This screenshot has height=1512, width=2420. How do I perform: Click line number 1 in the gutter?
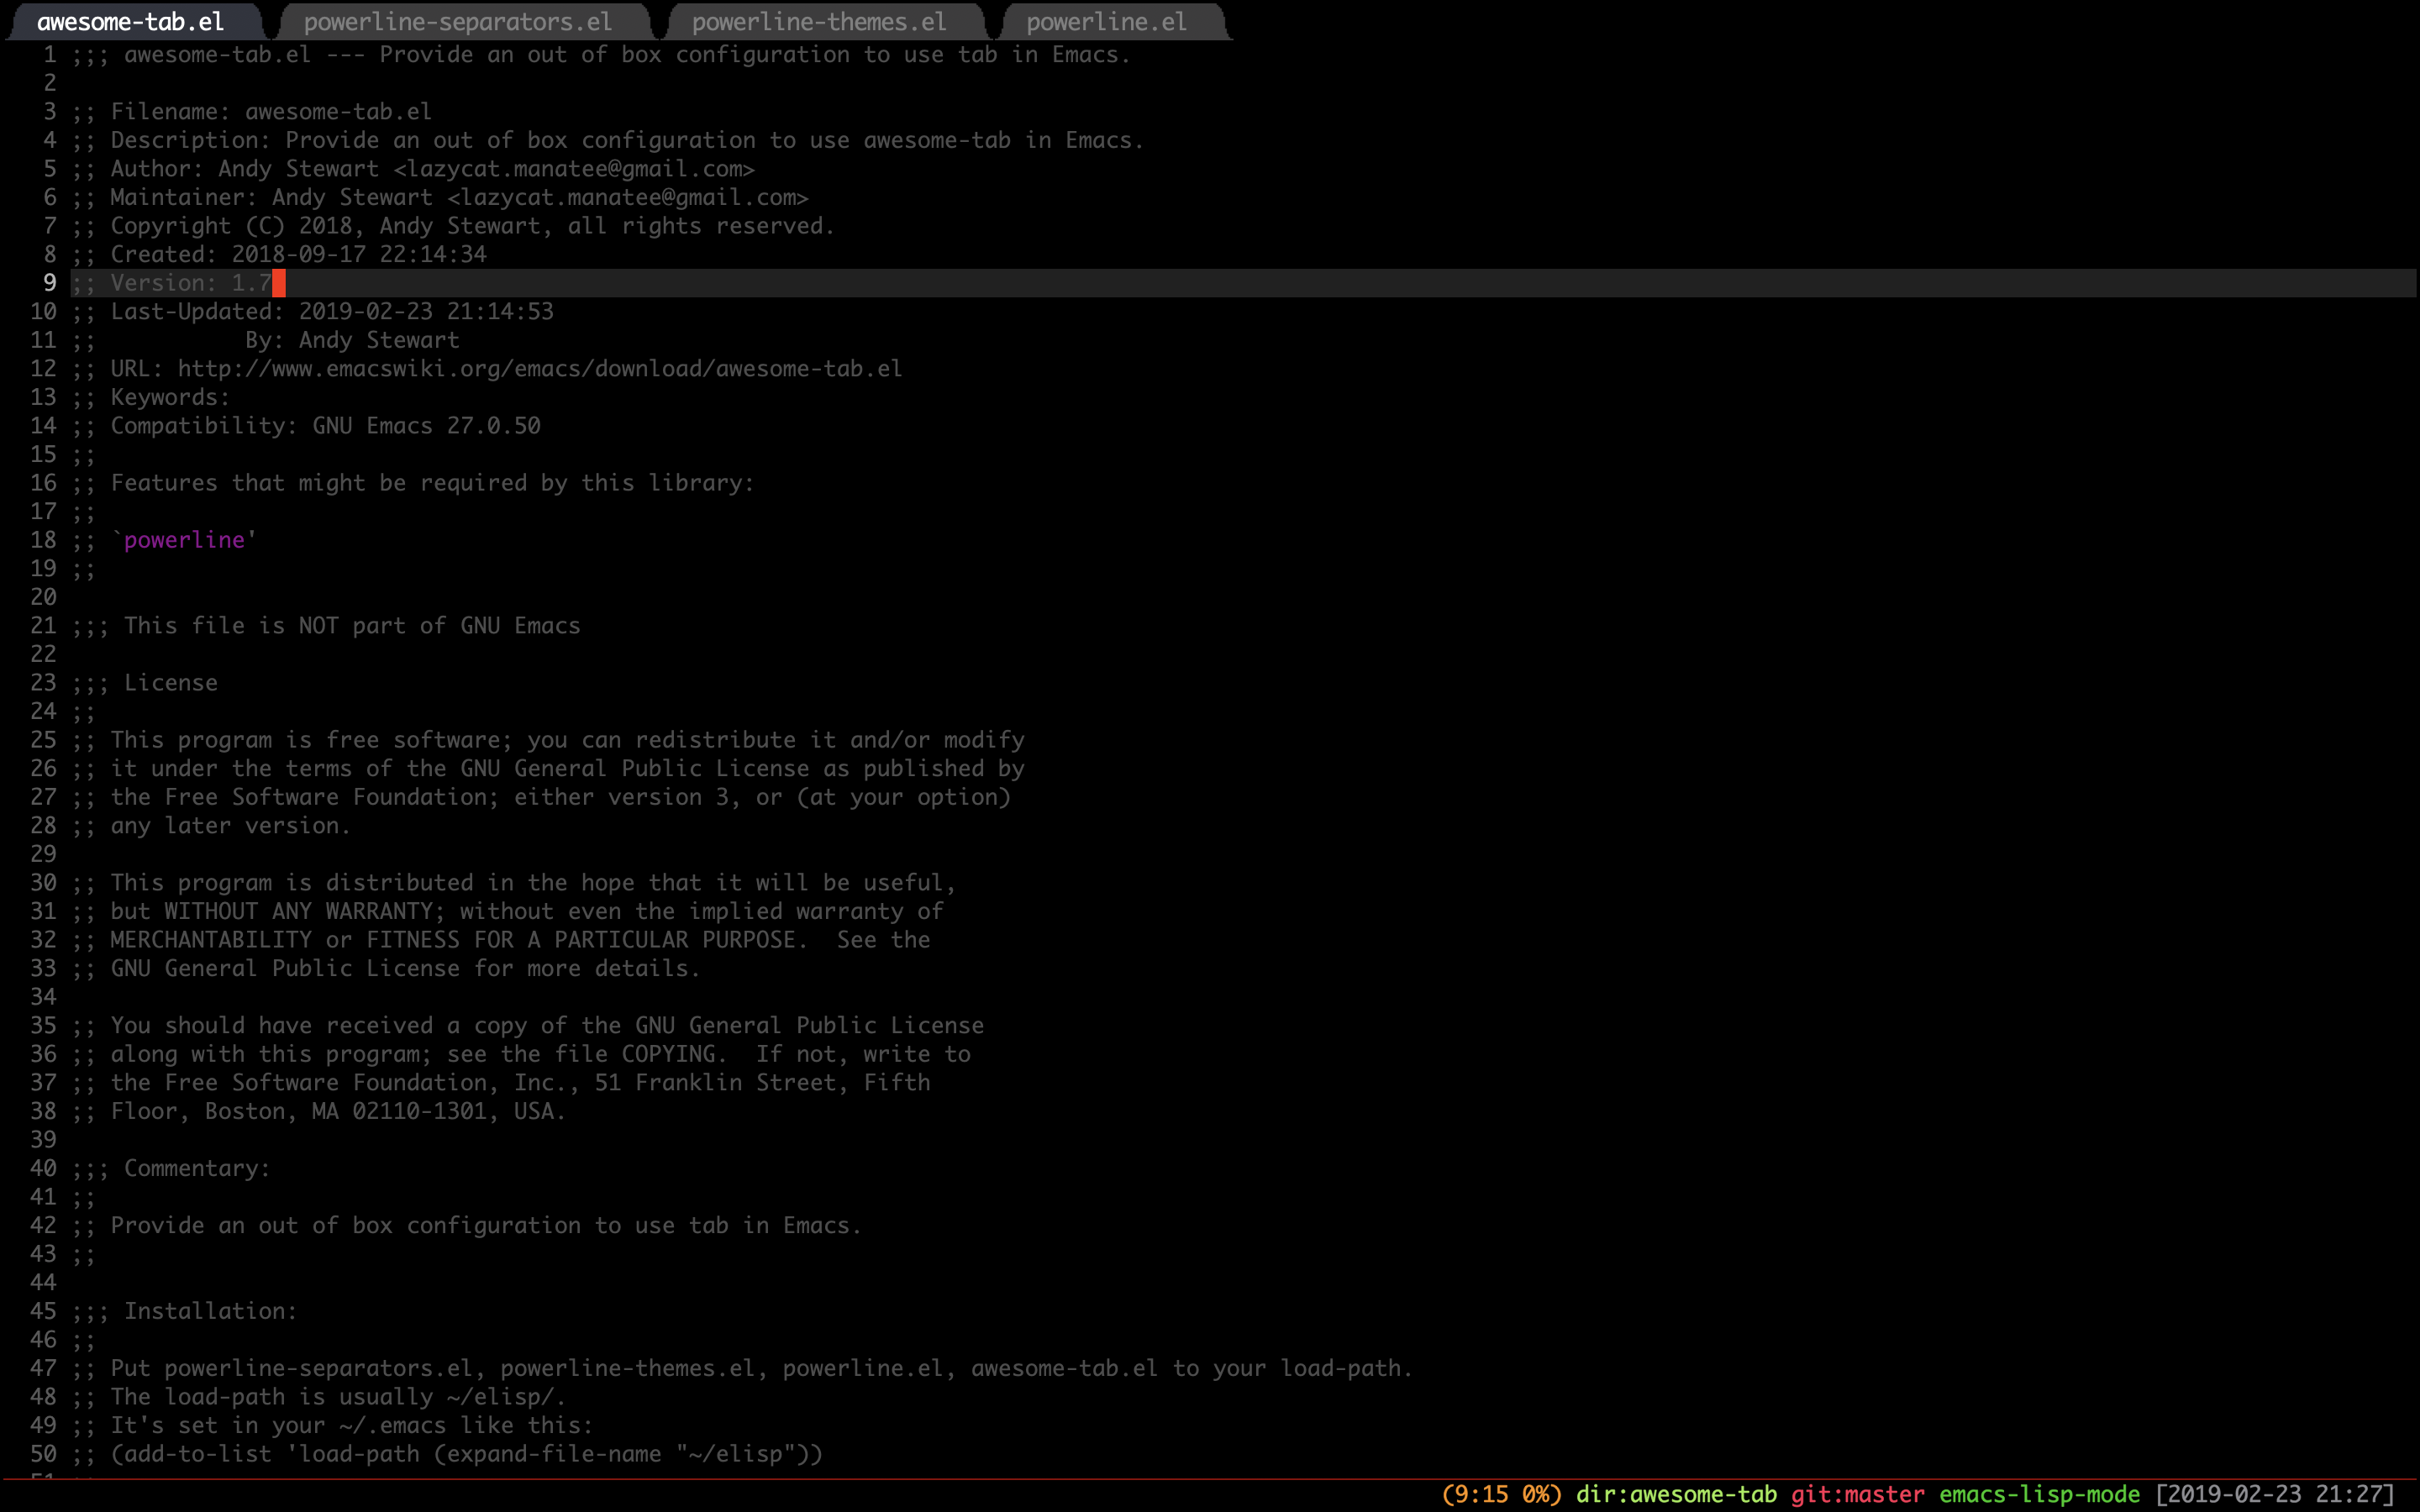click(49, 55)
